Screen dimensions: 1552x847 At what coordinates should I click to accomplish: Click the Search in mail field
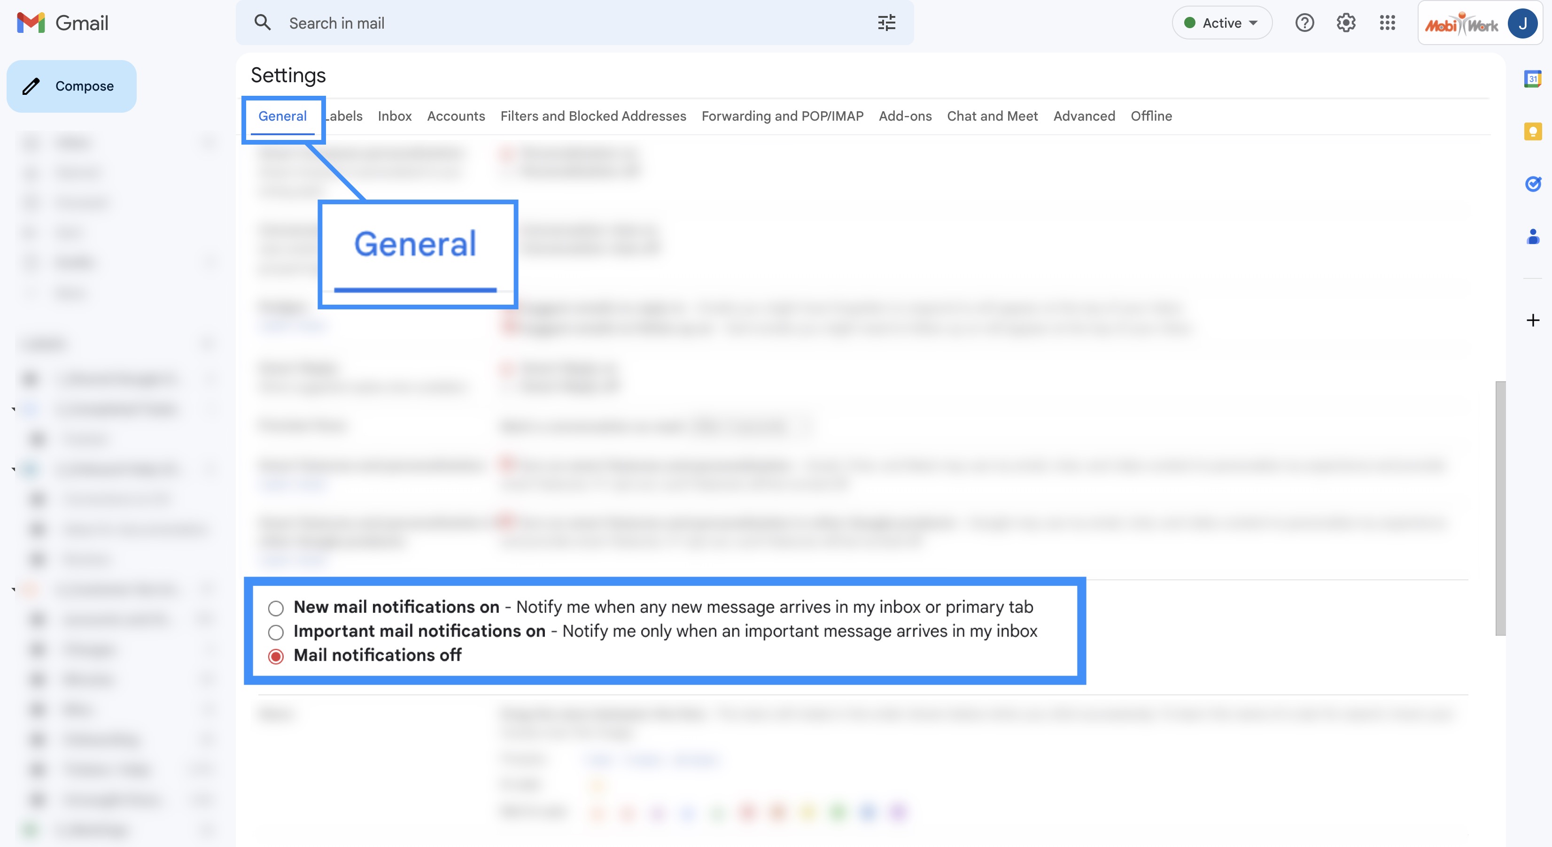pos(542,23)
